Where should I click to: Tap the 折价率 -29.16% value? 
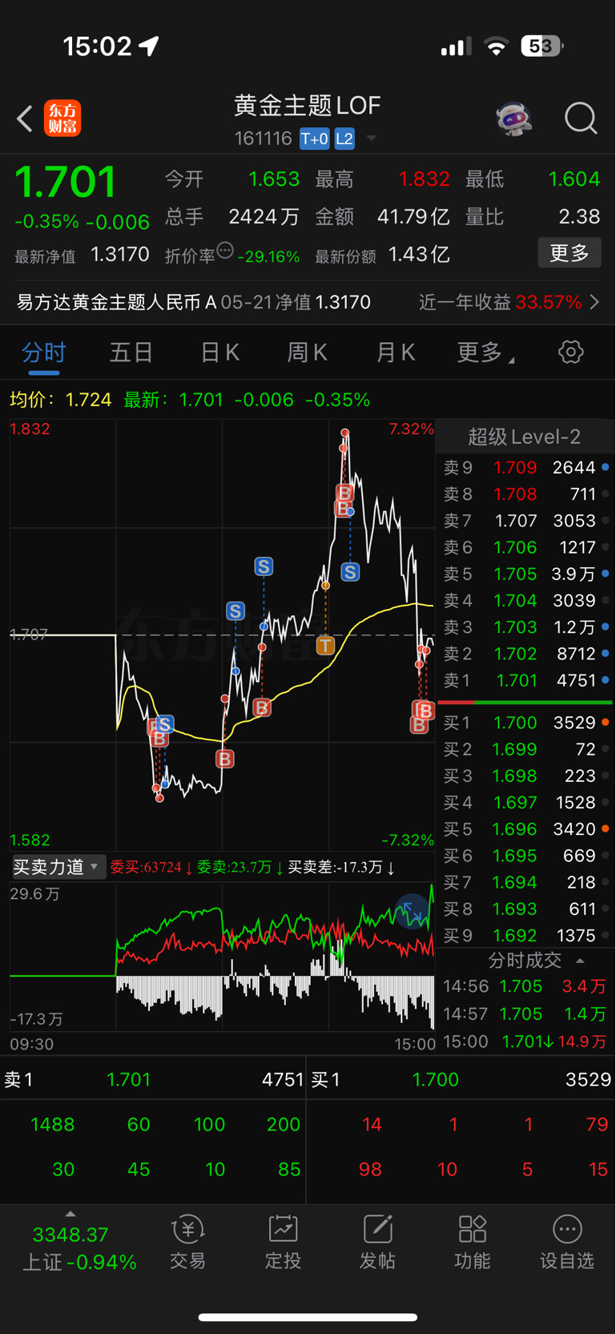coord(269,256)
